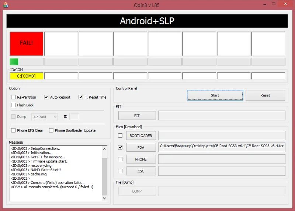This screenshot has height=211, width=295.
Task: Click the PDA file path field
Action: pyautogui.click(x=222, y=147)
